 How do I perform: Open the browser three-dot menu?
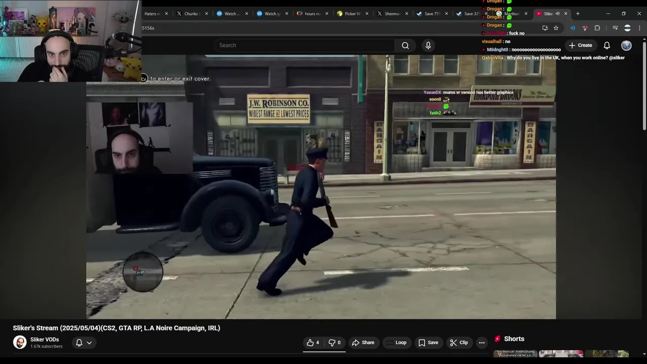pyautogui.click(x=639, y=28)
